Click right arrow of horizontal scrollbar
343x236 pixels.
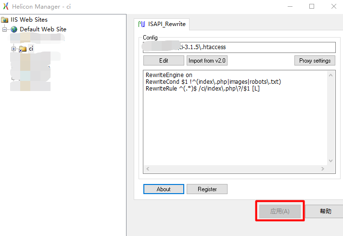coord(323,169)
